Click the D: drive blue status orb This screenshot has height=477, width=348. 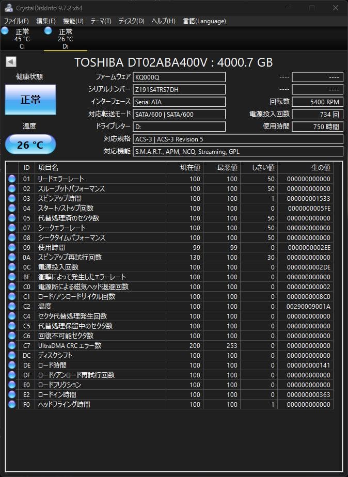point(48,31)
